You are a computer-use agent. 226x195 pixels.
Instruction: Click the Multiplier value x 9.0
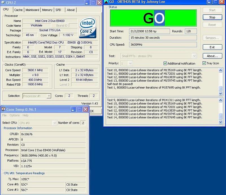point(35,75)
